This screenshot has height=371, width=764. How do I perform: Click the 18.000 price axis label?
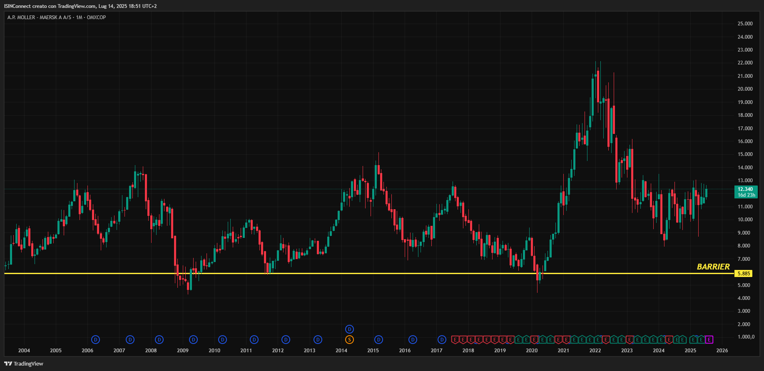tap(745, 115)
